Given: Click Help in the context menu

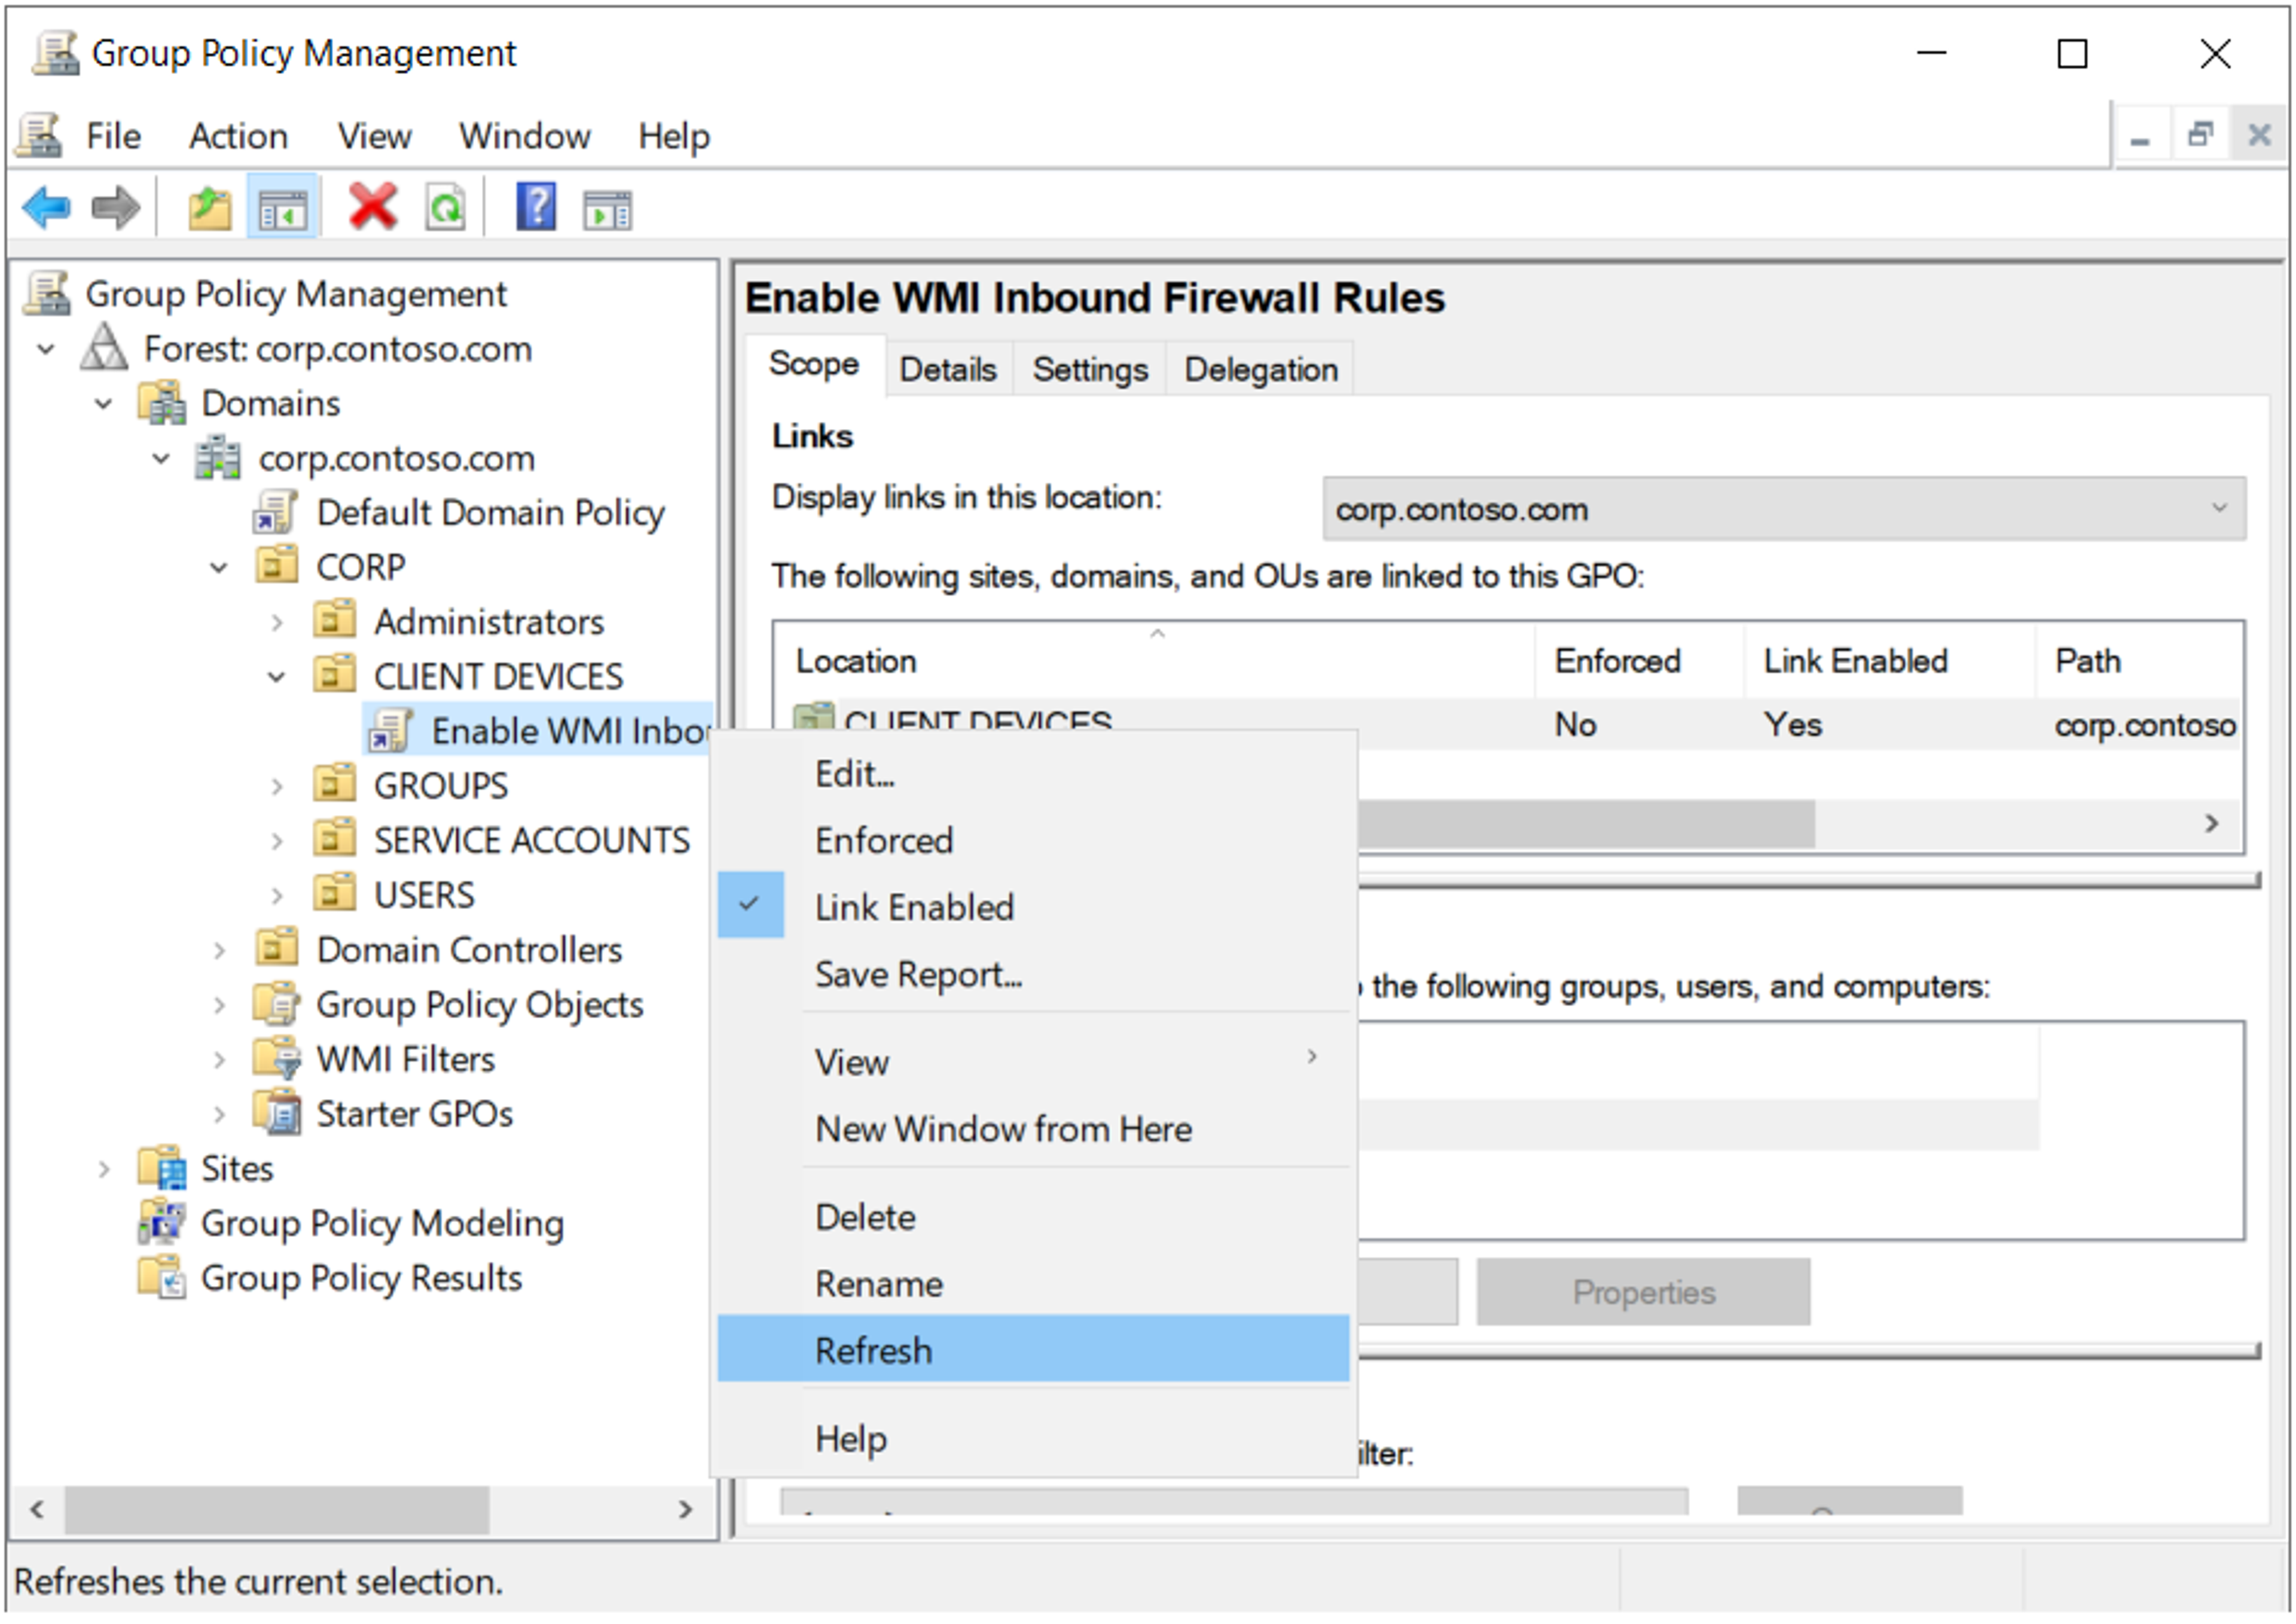Looking at the screenshot, I should [x=1033, y=1439].
